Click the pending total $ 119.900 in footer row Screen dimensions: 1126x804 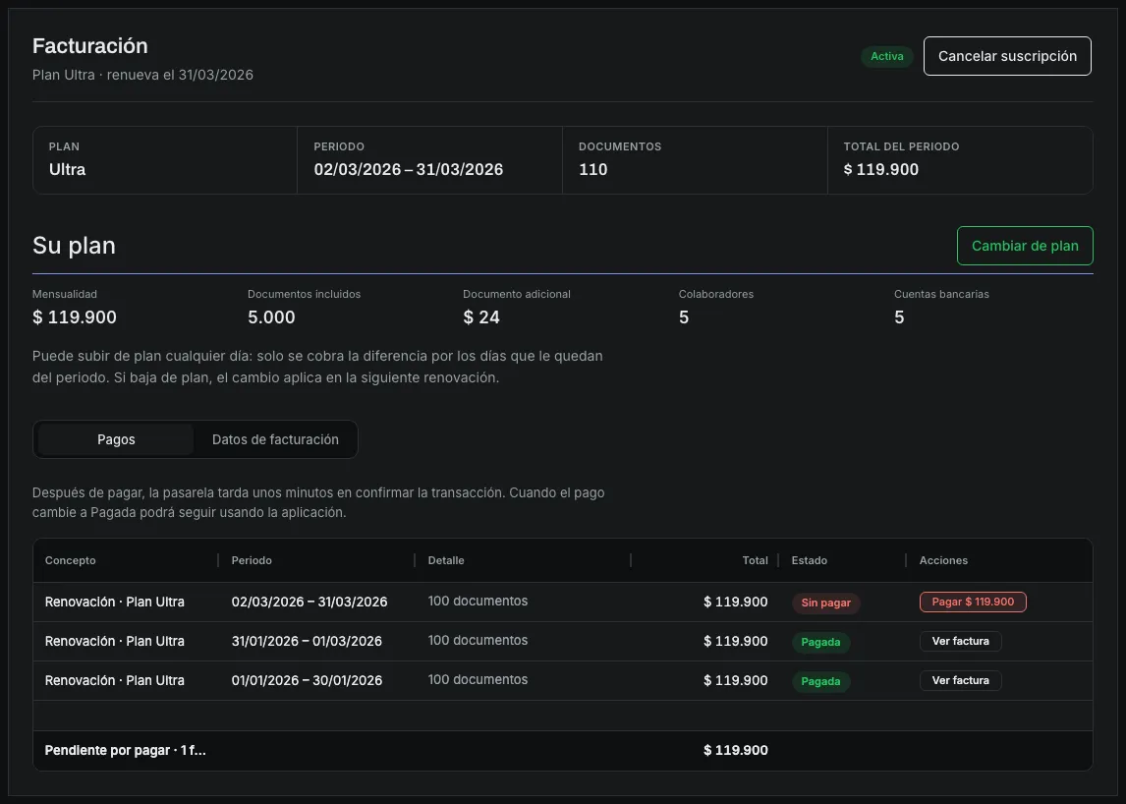(x=736, y=750)
